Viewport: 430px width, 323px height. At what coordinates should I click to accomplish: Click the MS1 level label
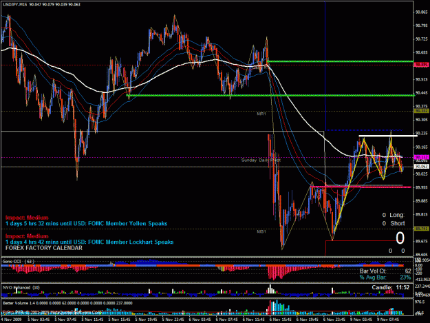(261, 231)
